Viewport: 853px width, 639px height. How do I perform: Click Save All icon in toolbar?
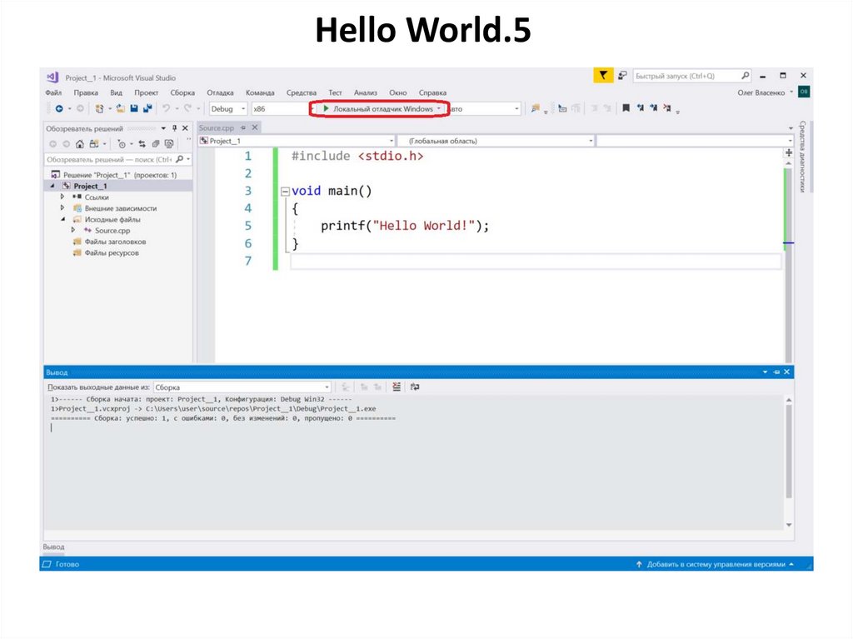tap(147, 108)
